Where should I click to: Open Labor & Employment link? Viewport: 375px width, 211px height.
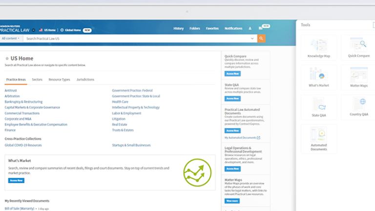(x=126, y=113)
